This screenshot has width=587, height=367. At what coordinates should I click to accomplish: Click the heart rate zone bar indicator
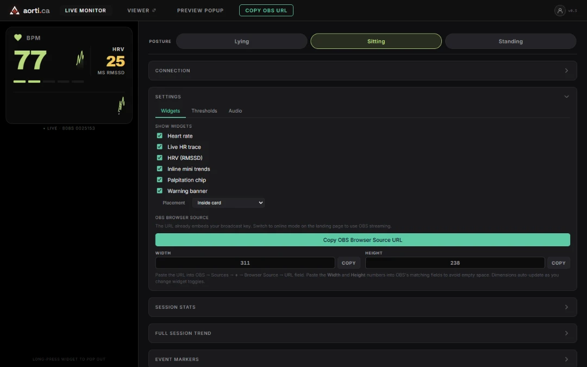click(x=49, y=81)
